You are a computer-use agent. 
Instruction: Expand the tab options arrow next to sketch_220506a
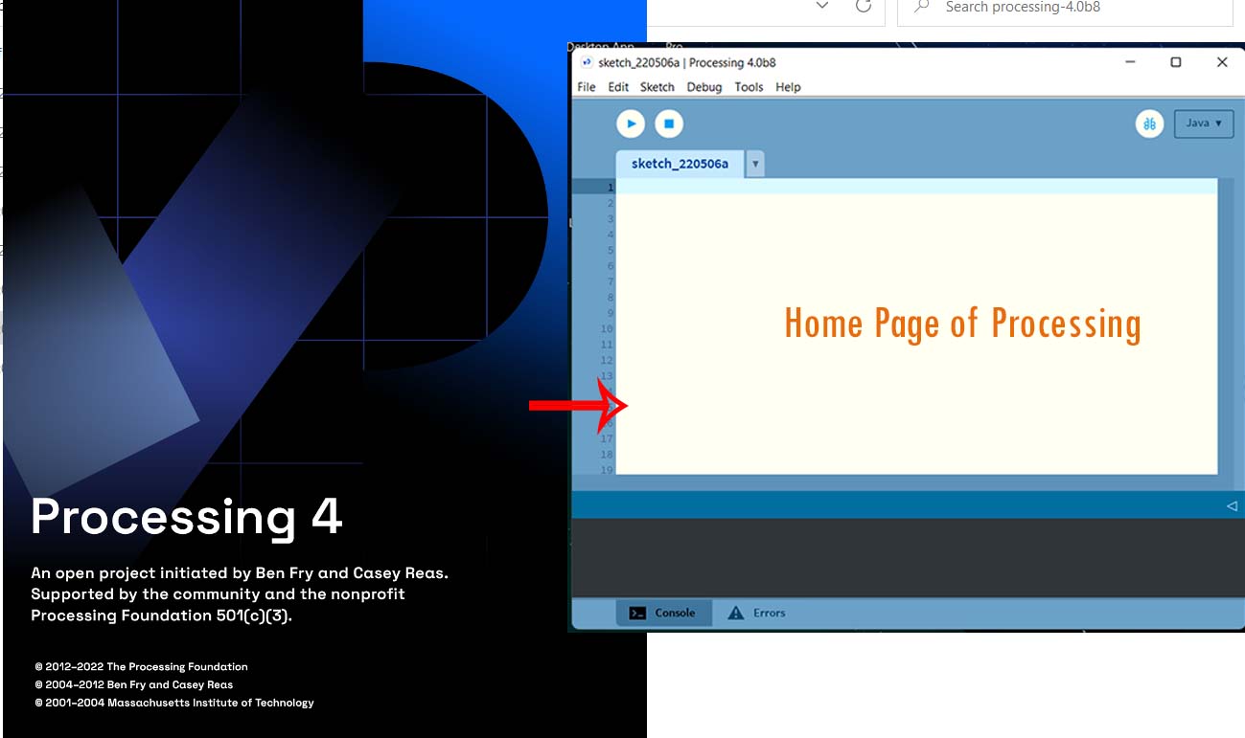pos(755,164)
